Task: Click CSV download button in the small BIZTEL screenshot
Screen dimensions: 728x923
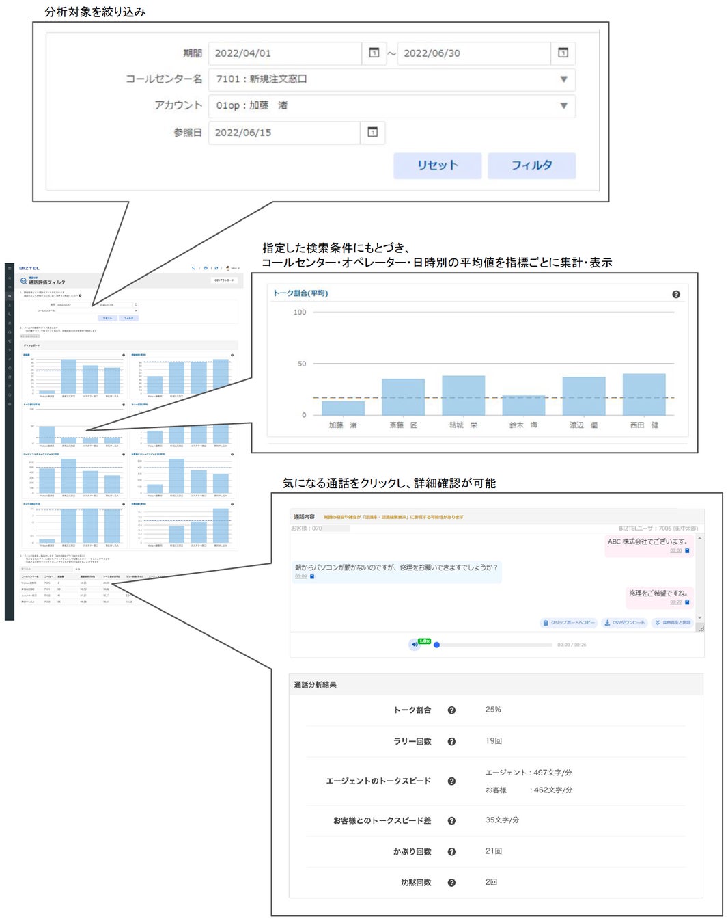Action: tap(224, 280)
